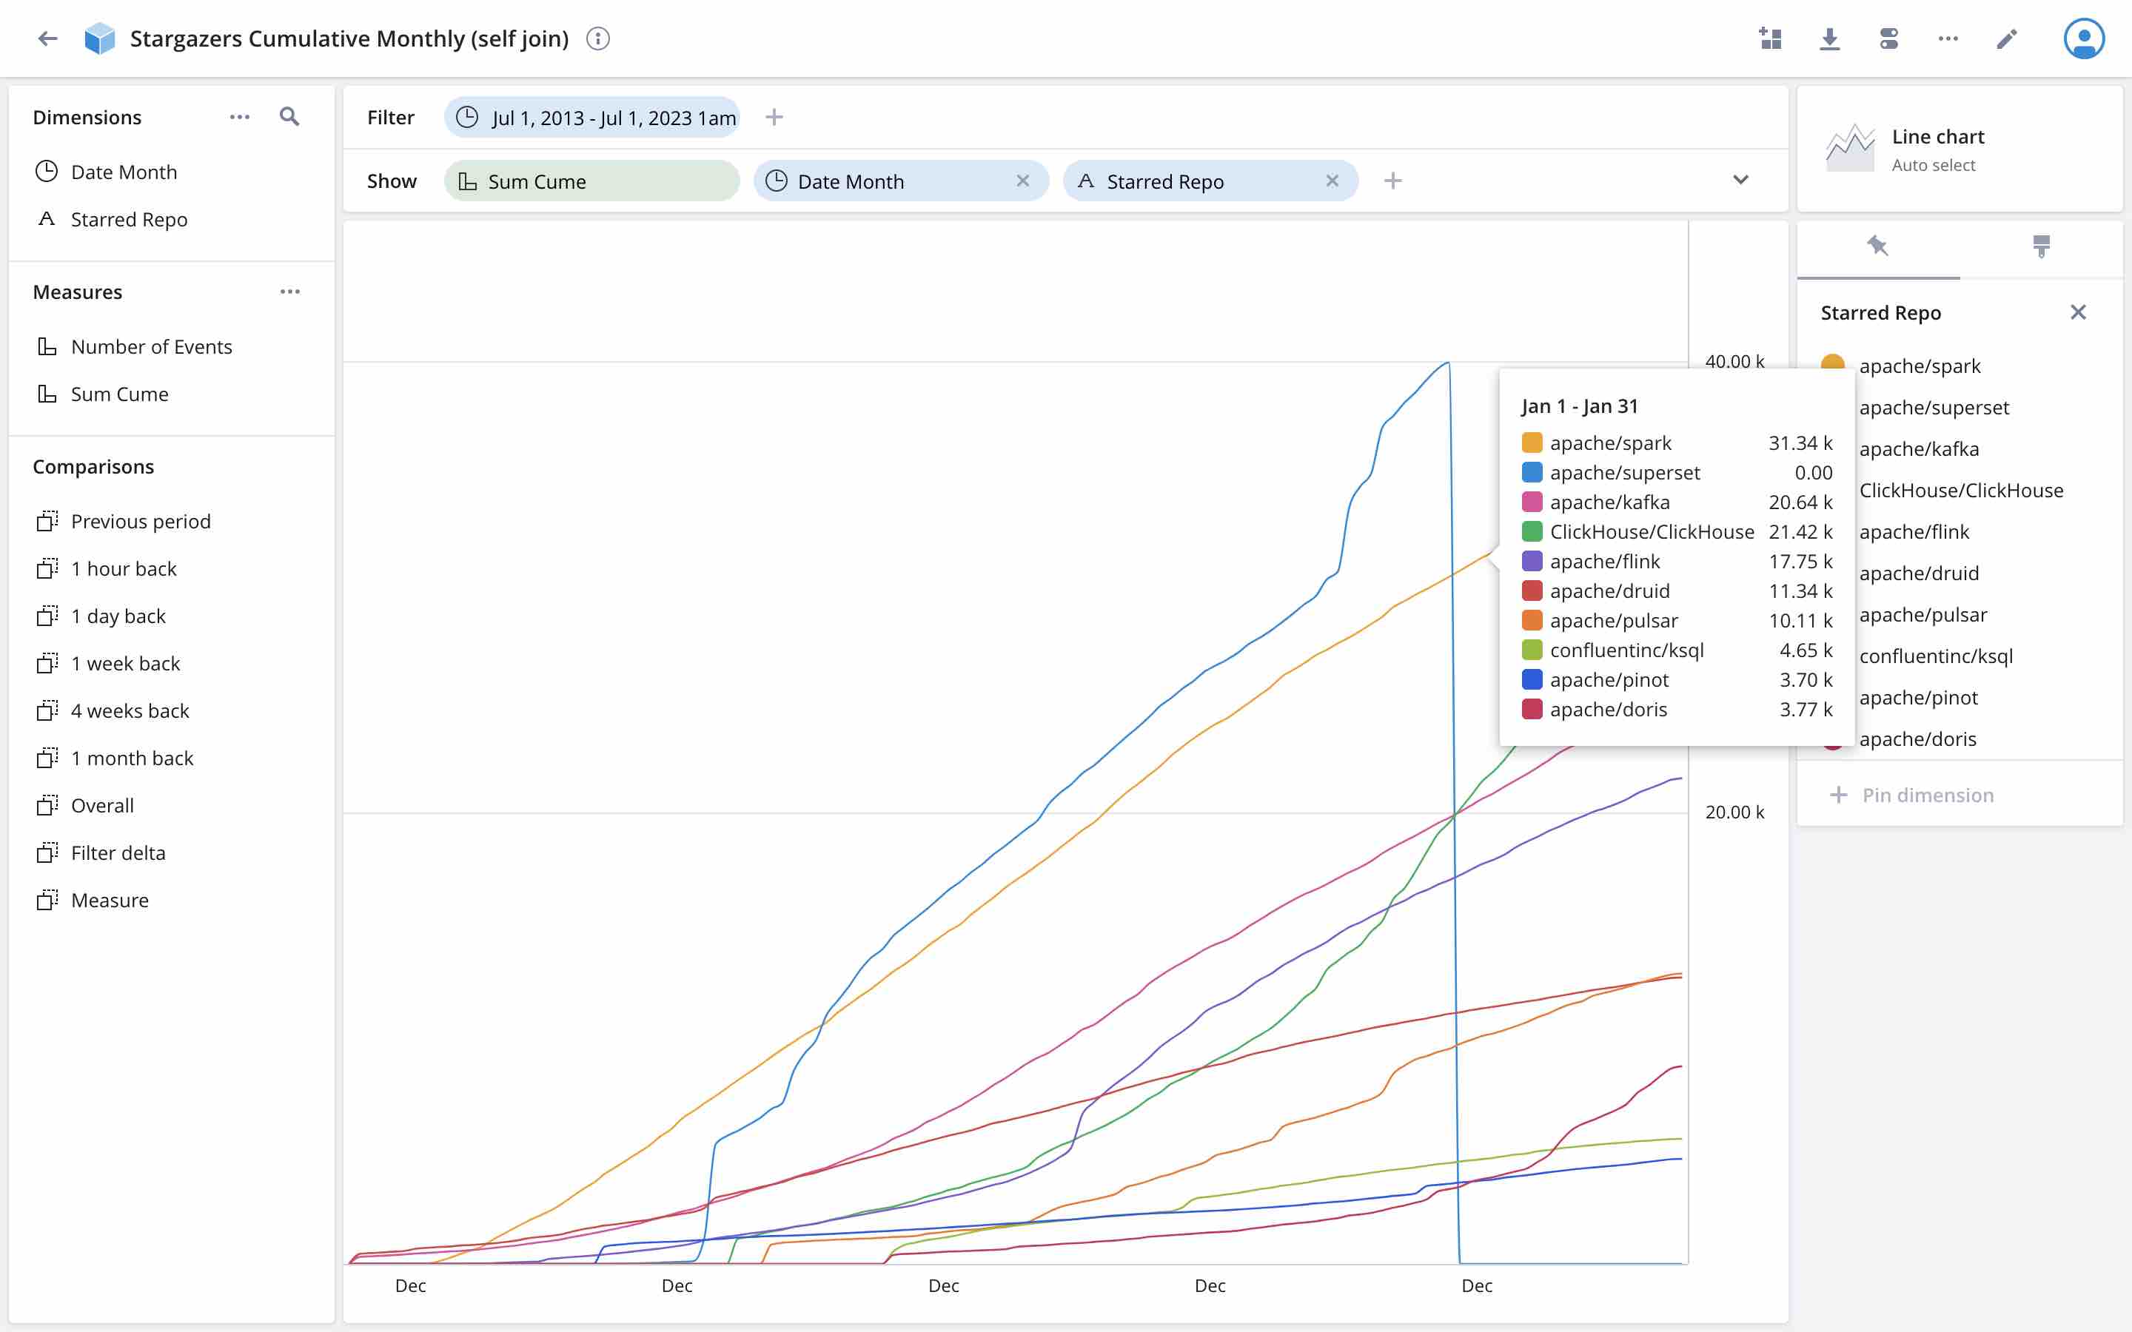Image resolution: width=2132 pixels, height=1332 pixels.
Task: Remove the Date Month chip from Show
Action: point(1023,181)
